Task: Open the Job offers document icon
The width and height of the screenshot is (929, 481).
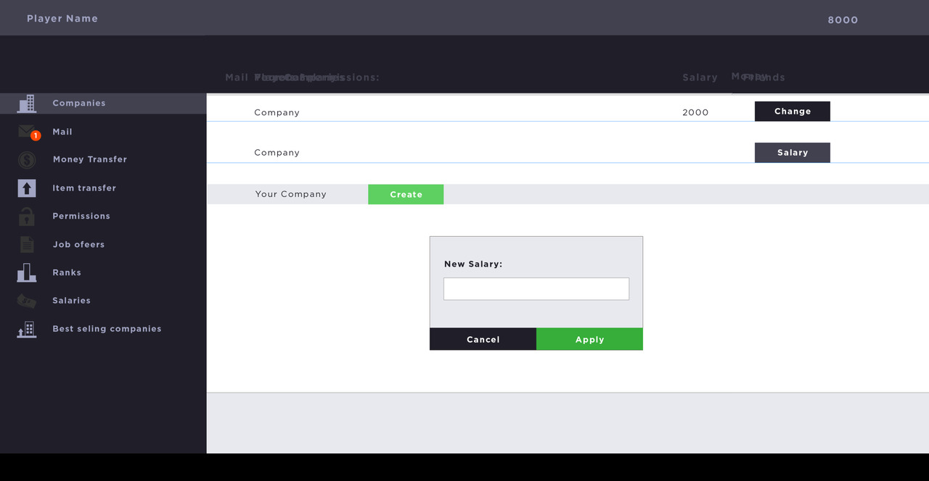Action: pyautogui.click(x=27, y=245)
